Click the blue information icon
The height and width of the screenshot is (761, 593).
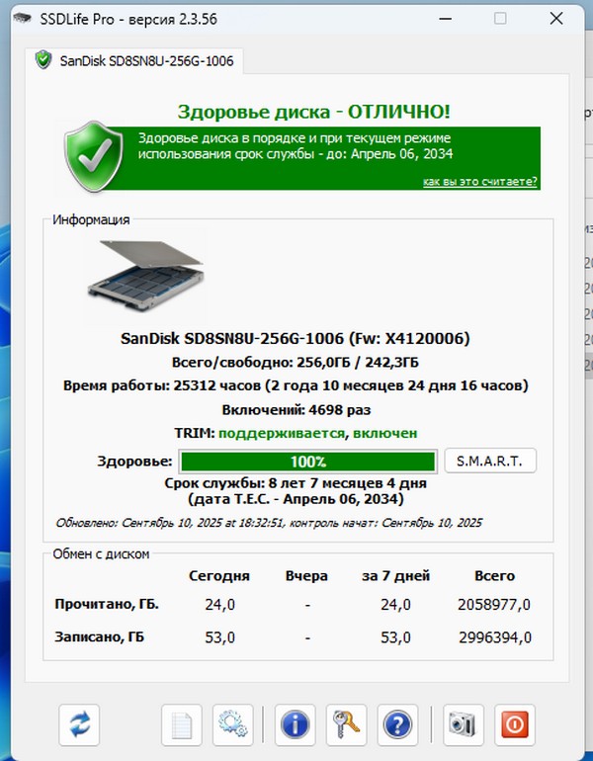coord(296,725)
